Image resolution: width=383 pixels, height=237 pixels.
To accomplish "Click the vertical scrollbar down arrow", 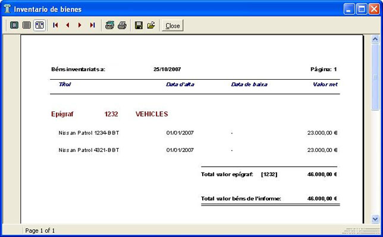I will 375,219.
